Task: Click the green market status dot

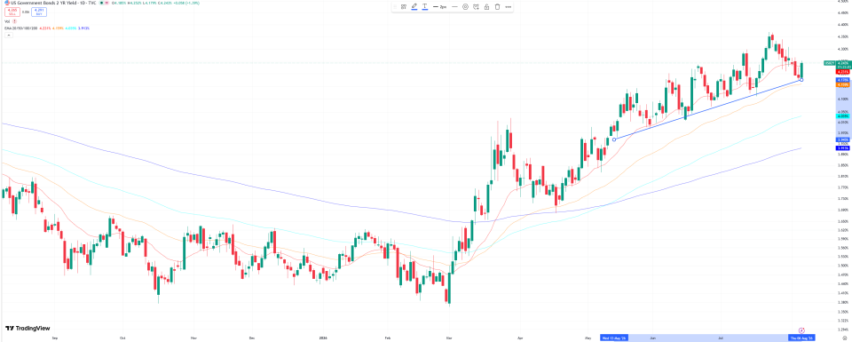Action: [101, 3]
